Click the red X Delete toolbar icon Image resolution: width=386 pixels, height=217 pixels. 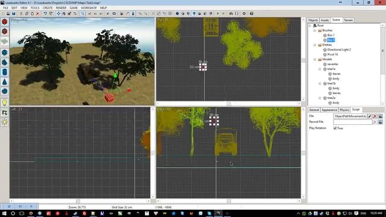click(37, 13)
